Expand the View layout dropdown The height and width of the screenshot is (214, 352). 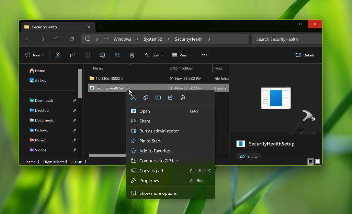[182, 55]
